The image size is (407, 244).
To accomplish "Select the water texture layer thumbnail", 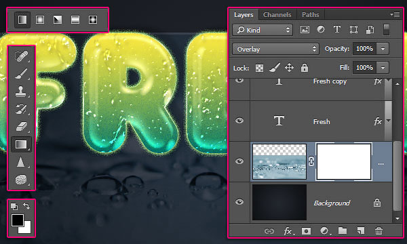I will pos(279,161).
